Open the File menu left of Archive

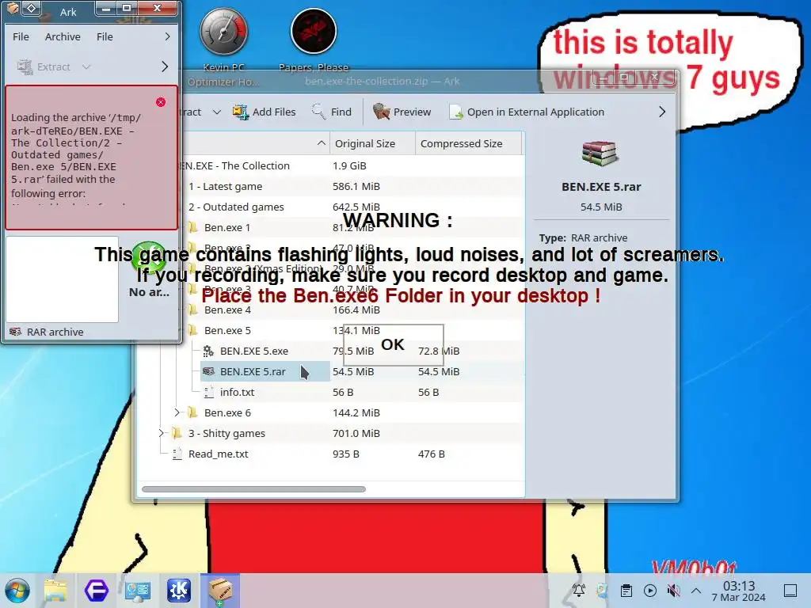pyautogui.click(x=21, y=36)
